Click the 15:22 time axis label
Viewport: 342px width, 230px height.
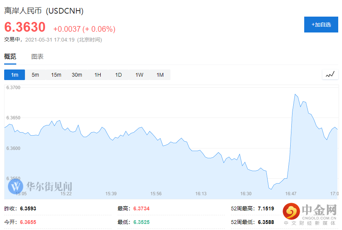66,194
